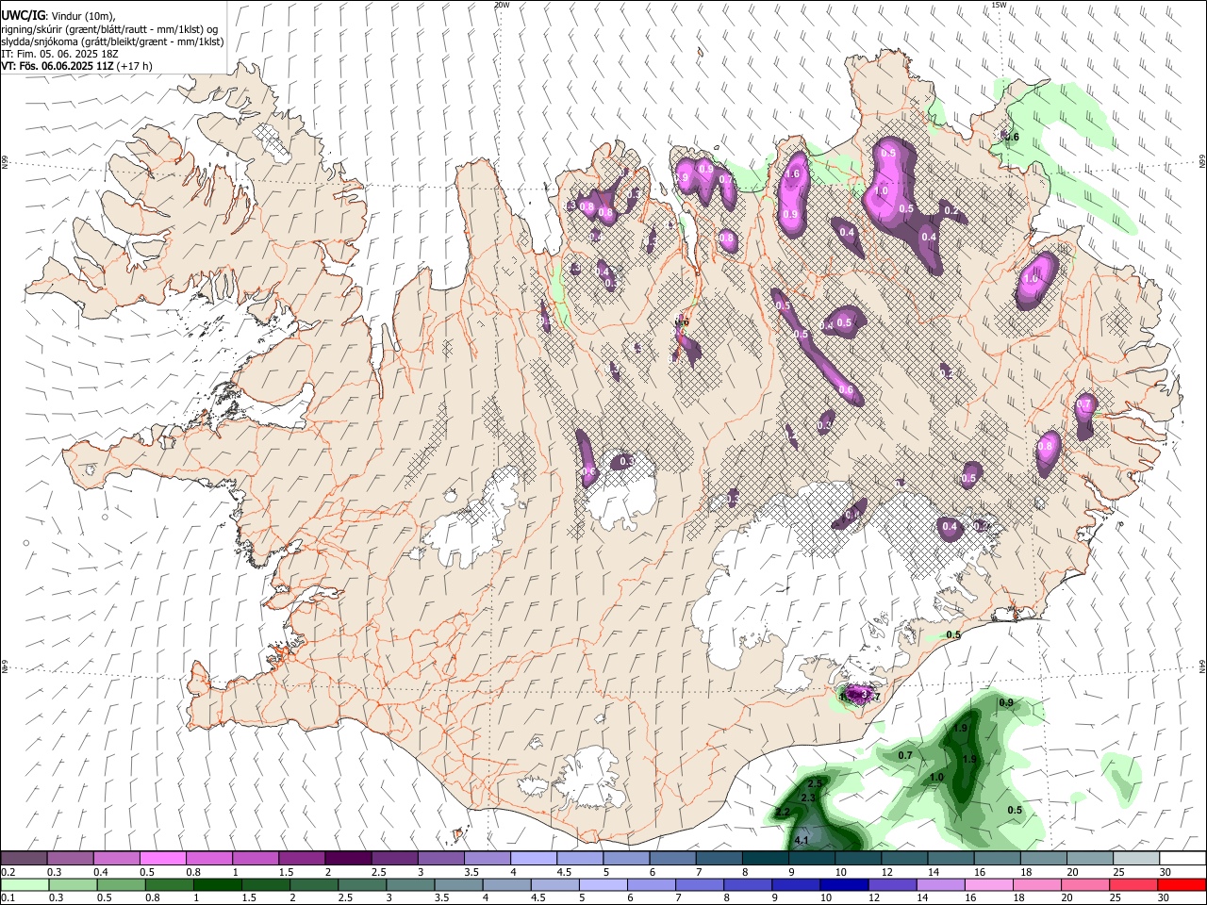Click the 1.6 snow value in northern Iceland
This screenshot has width=1207, height=905.
click(792, 173)
